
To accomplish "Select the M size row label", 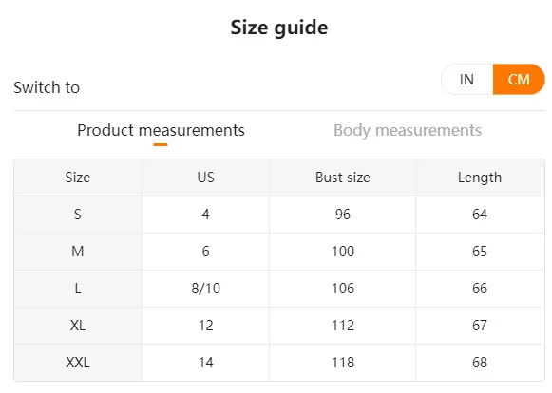I will tap(78, 252).
